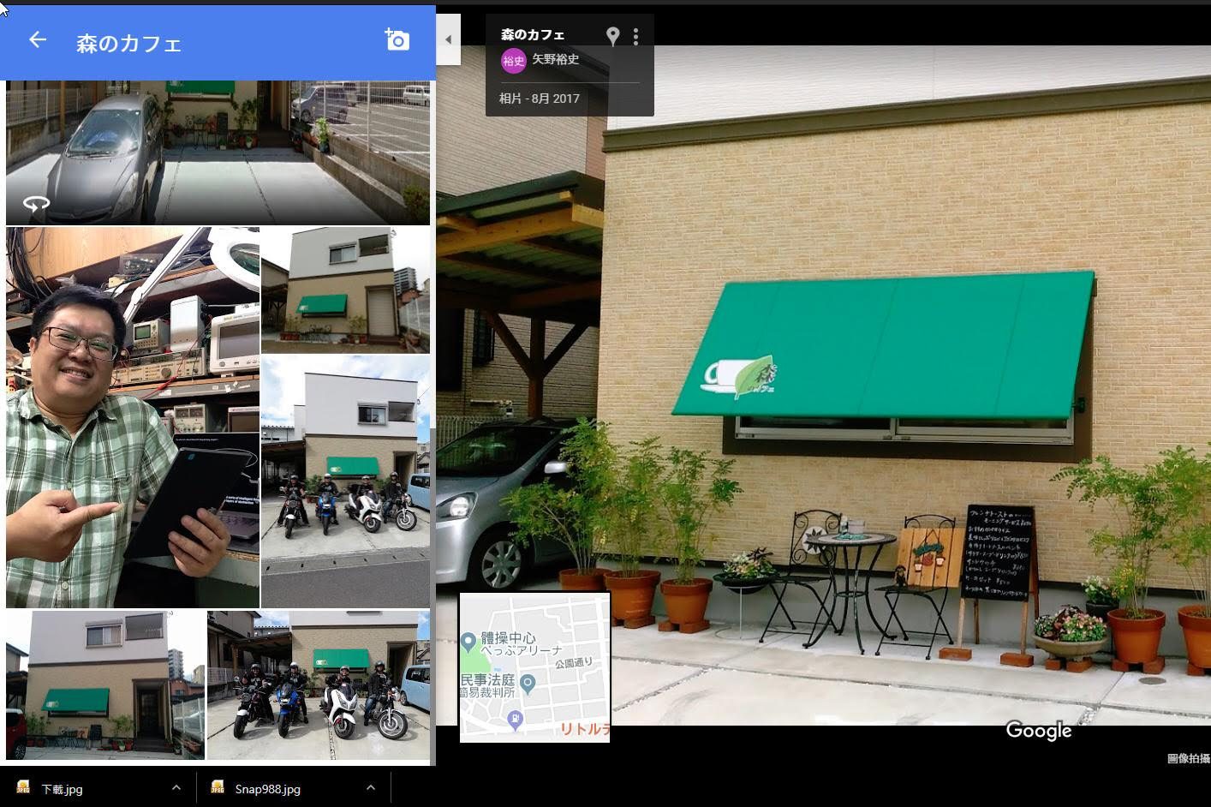This screenshot has height=807, width=1211.
Task: Click the photo panel vertical scrollbar
Action: coord(432,514)
